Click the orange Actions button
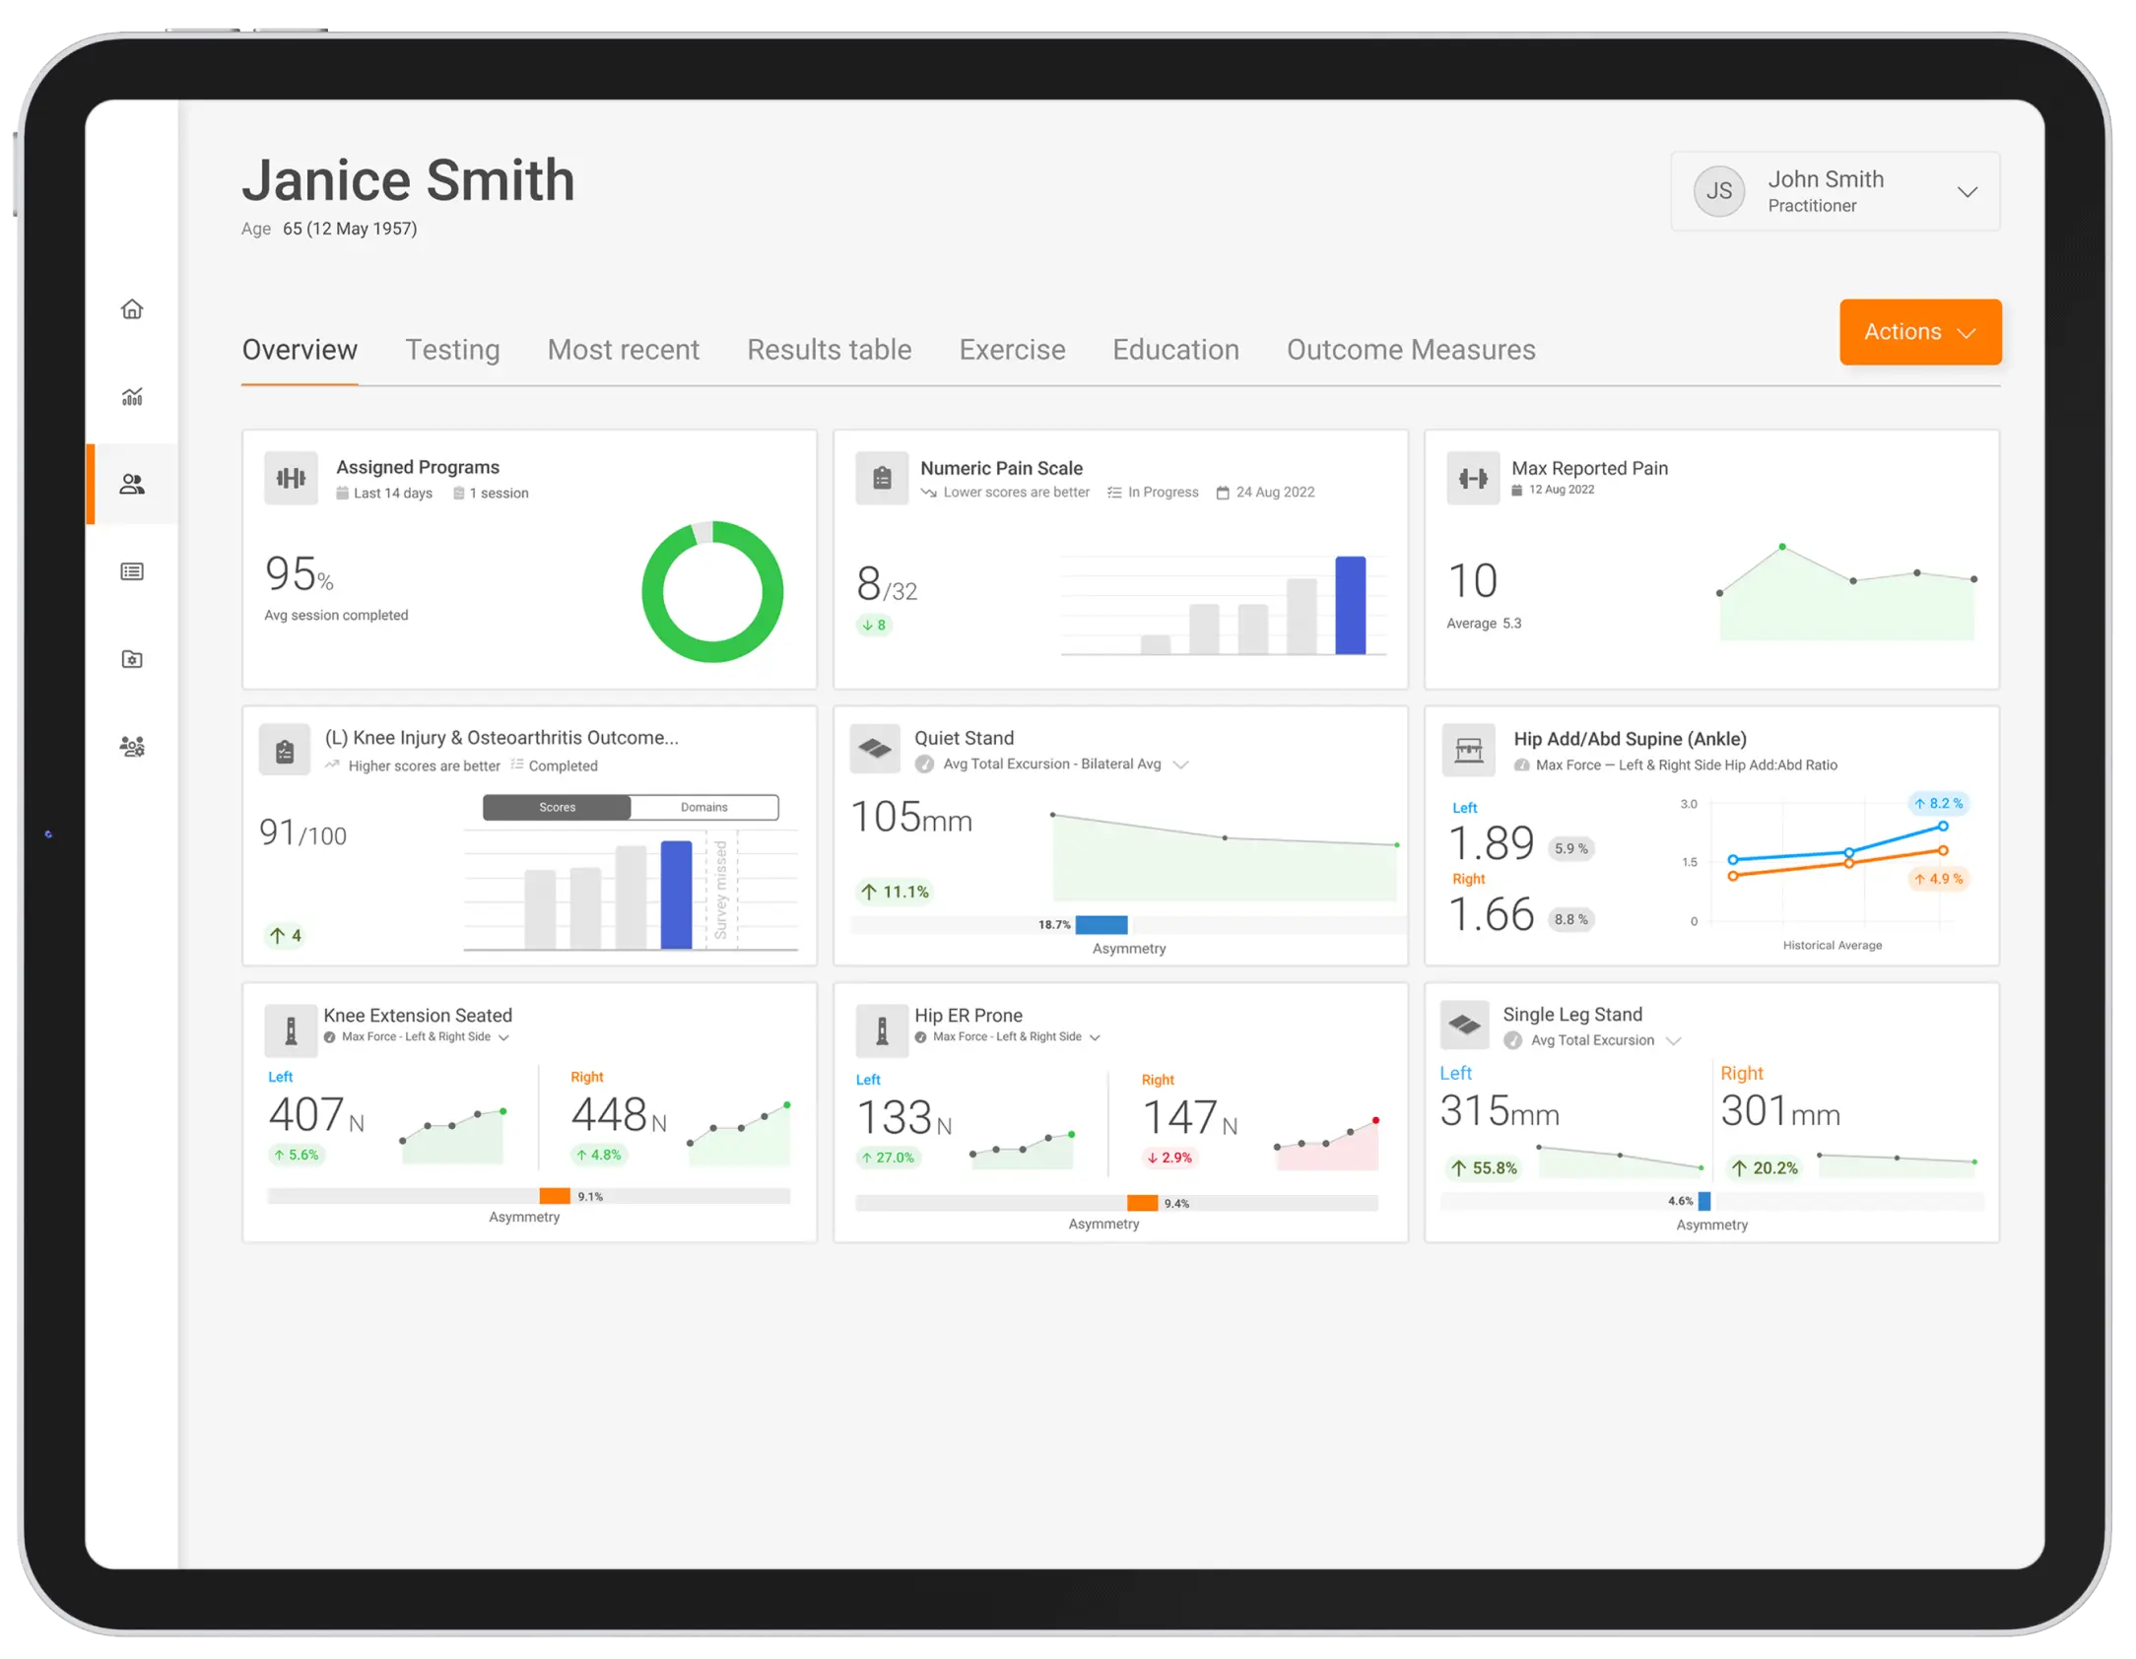The width and height of the screenshot is (2136, 1659). tap(1919, 332)
